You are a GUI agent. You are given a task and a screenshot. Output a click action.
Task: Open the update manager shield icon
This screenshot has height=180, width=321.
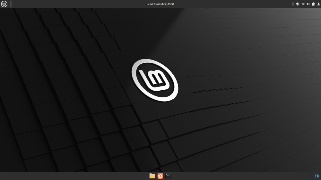click(298, 4)
